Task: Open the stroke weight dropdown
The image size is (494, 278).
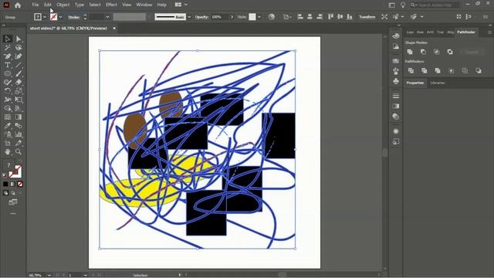Action: coord(107,17)
